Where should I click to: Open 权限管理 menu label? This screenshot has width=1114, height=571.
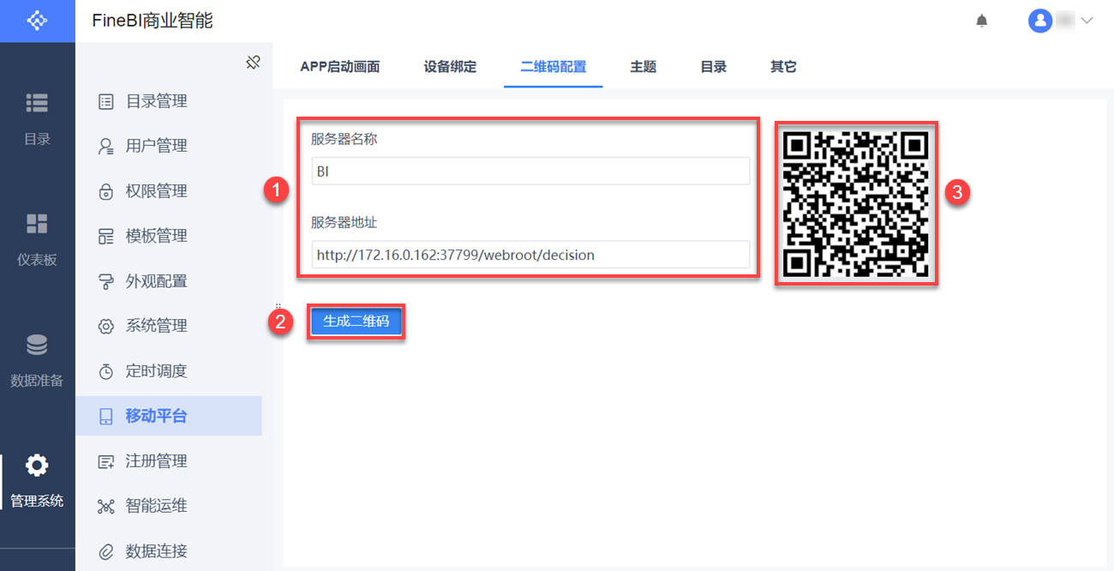point(157,191)
